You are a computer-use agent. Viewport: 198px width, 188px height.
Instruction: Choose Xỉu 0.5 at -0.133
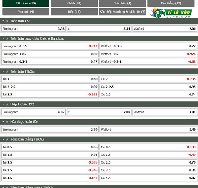(148, 147)
